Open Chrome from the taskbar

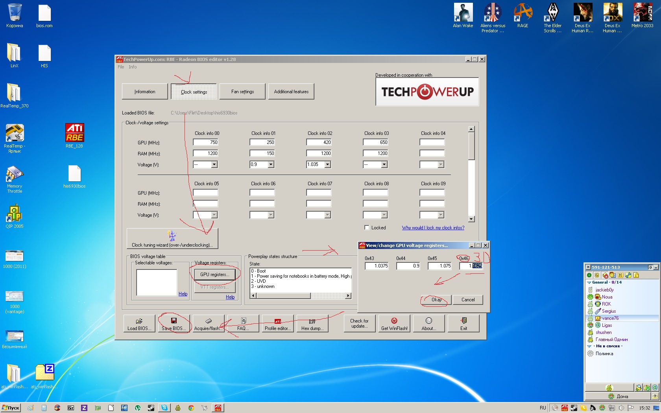(191, 408)
